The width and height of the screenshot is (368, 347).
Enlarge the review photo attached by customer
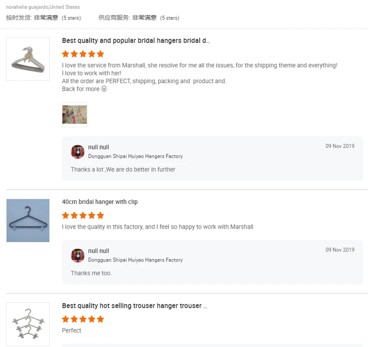click(x=75, y=115)
